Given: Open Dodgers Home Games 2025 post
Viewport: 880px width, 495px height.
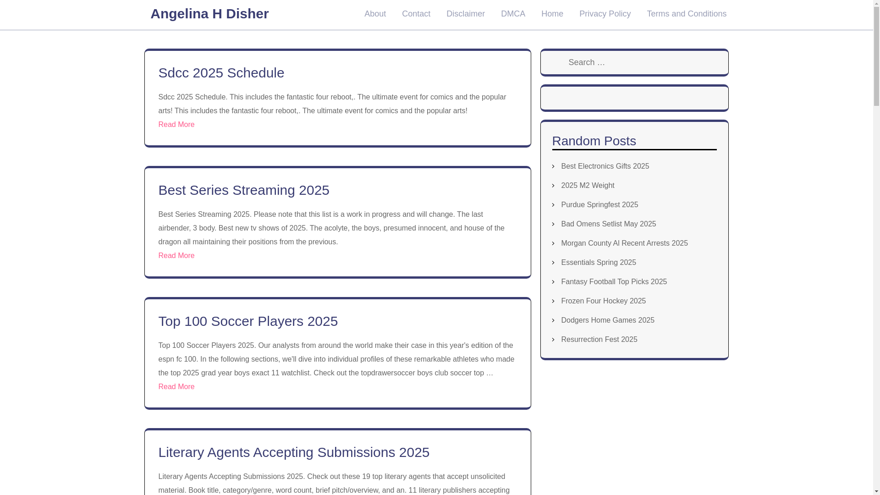Looking at the screenshot, I should [x=608, y=320].
